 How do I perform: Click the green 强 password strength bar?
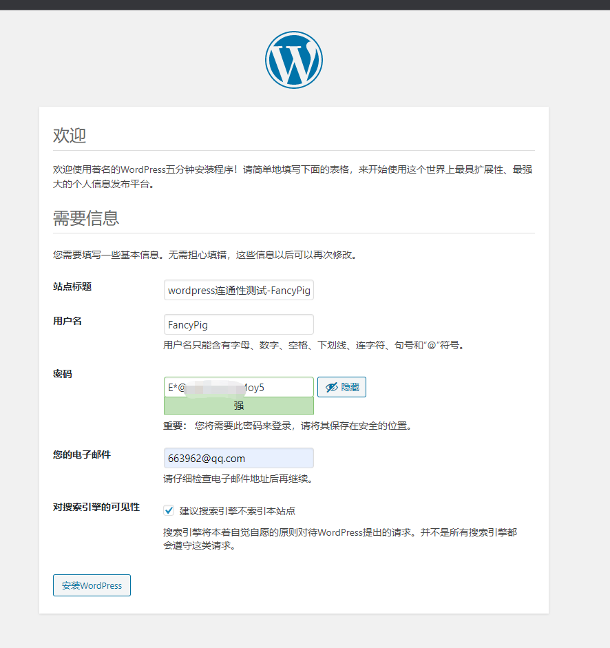point(239,406)
